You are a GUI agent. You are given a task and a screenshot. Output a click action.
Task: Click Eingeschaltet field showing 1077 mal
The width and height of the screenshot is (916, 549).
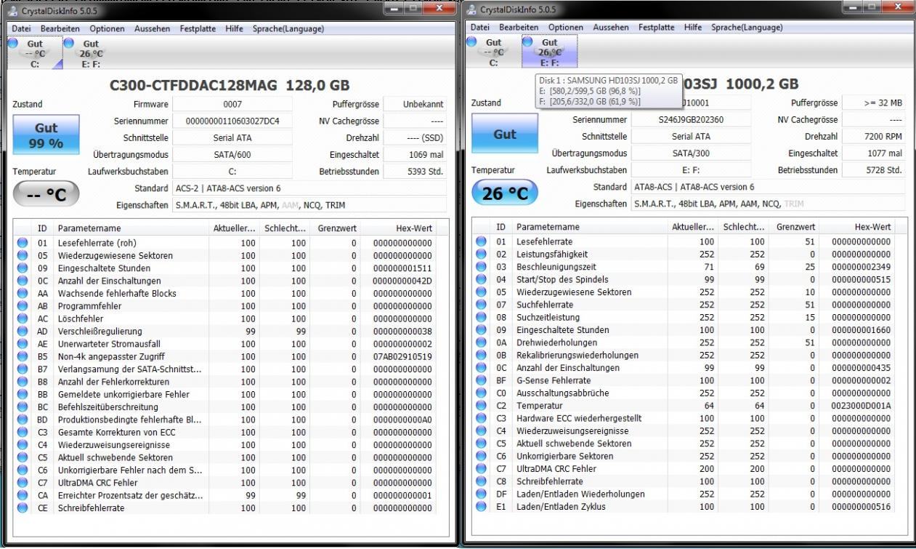874,153
